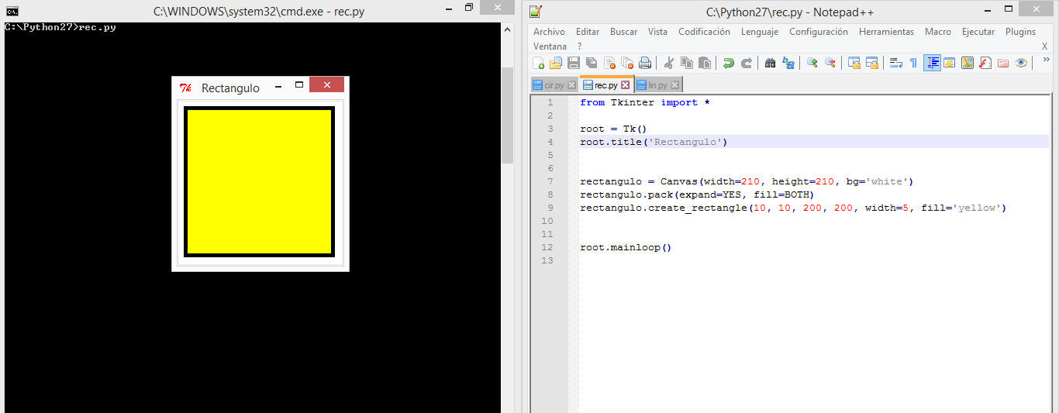This screenshot has width=1059, height=413.
Task: Redo the edit via gray arrow
Action: click(x=747, y=64)
